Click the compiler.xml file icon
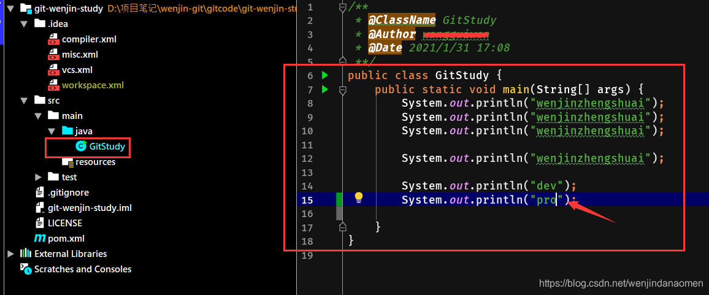This screenshot has width=709, height=295. (x=53, y=39)
